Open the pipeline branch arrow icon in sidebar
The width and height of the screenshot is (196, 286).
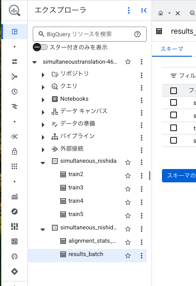15,77
